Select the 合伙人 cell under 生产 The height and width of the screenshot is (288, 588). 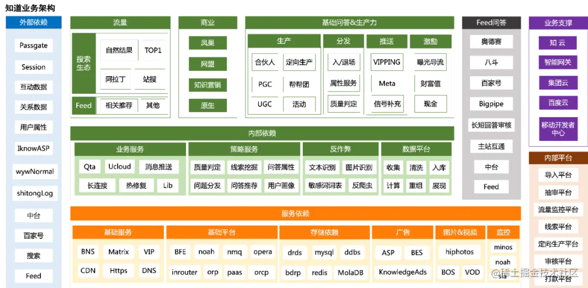(265, 62)
